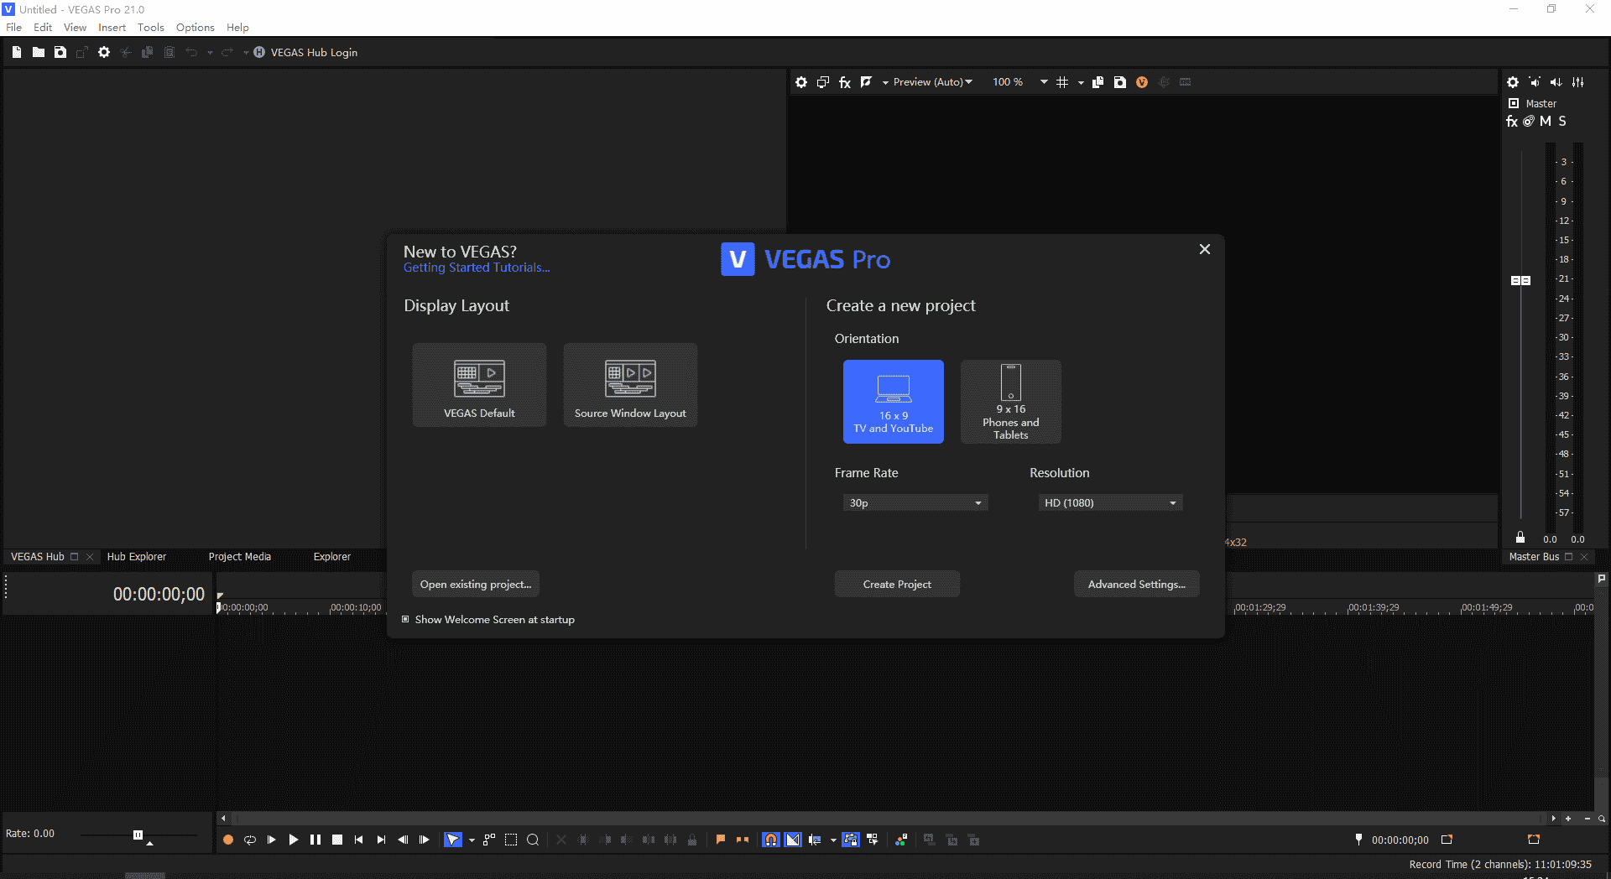The width and height of the screenshot is (1611, 879).
Task: Click split-screen view icon in preview toolbar
Action: point(867,82)
